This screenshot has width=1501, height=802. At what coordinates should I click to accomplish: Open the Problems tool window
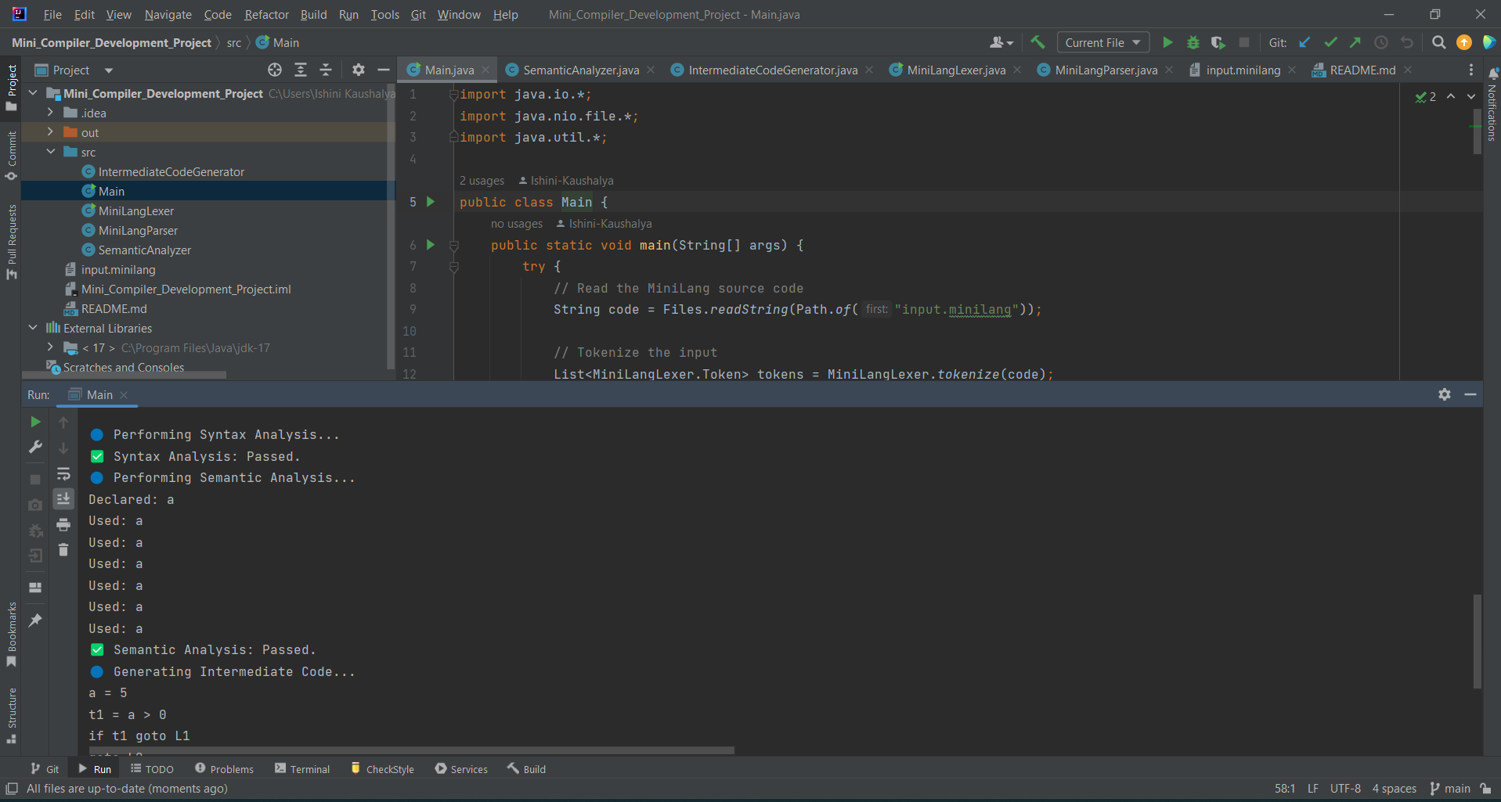point(224,769)
